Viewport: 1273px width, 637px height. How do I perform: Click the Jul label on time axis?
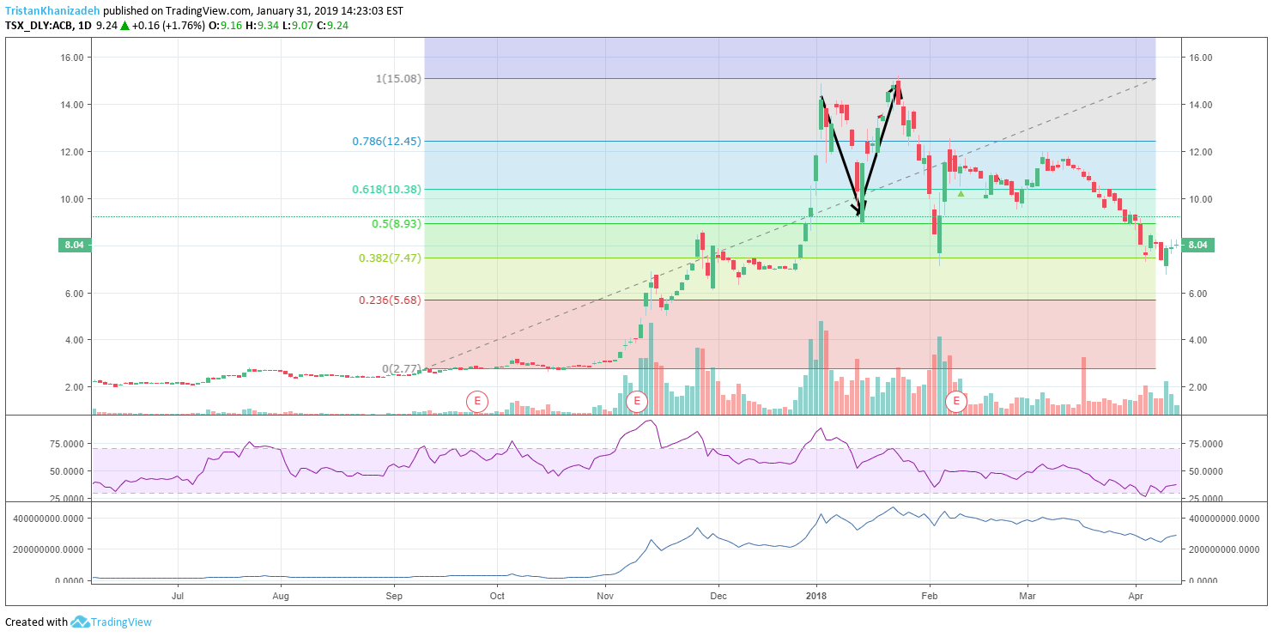click(178, 594)
